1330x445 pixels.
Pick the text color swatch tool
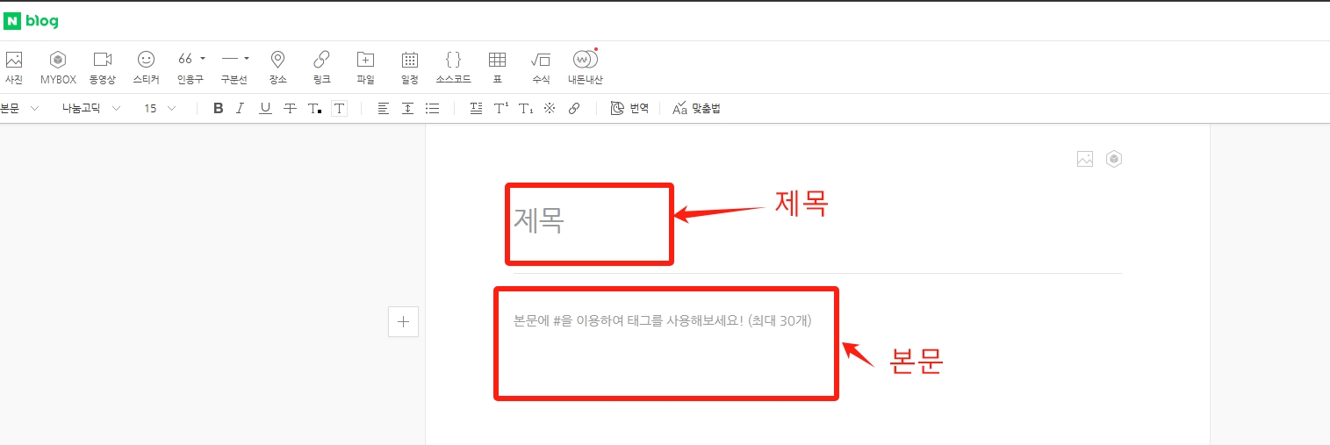[x=314, y=109]
